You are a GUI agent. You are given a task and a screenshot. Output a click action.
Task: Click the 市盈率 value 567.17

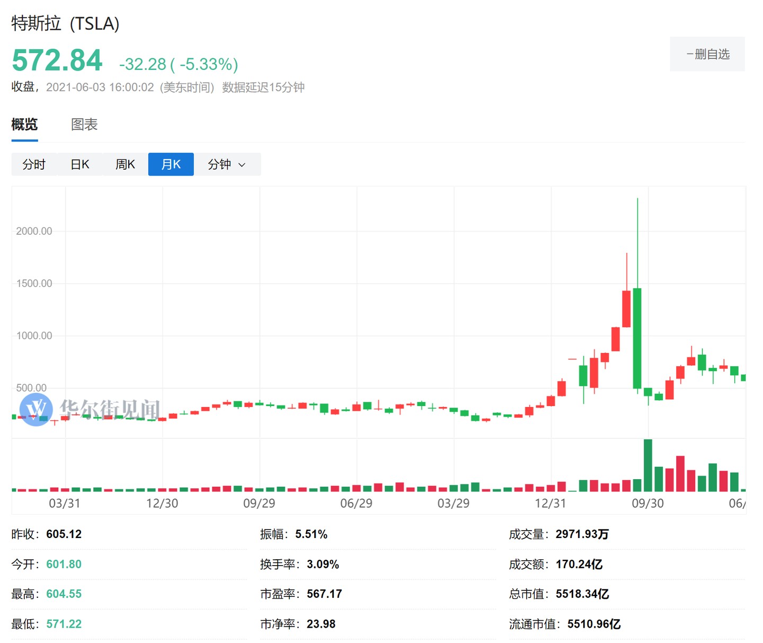324,594
